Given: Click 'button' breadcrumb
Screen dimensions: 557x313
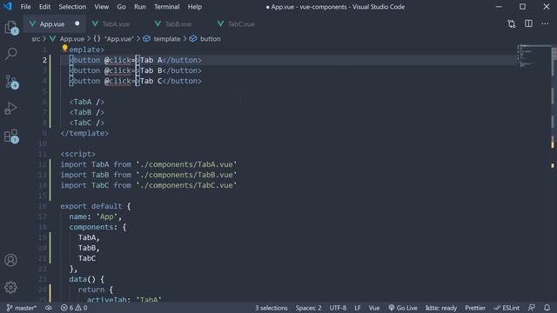Looking at the screenshot, I should [x=211, y=38].
